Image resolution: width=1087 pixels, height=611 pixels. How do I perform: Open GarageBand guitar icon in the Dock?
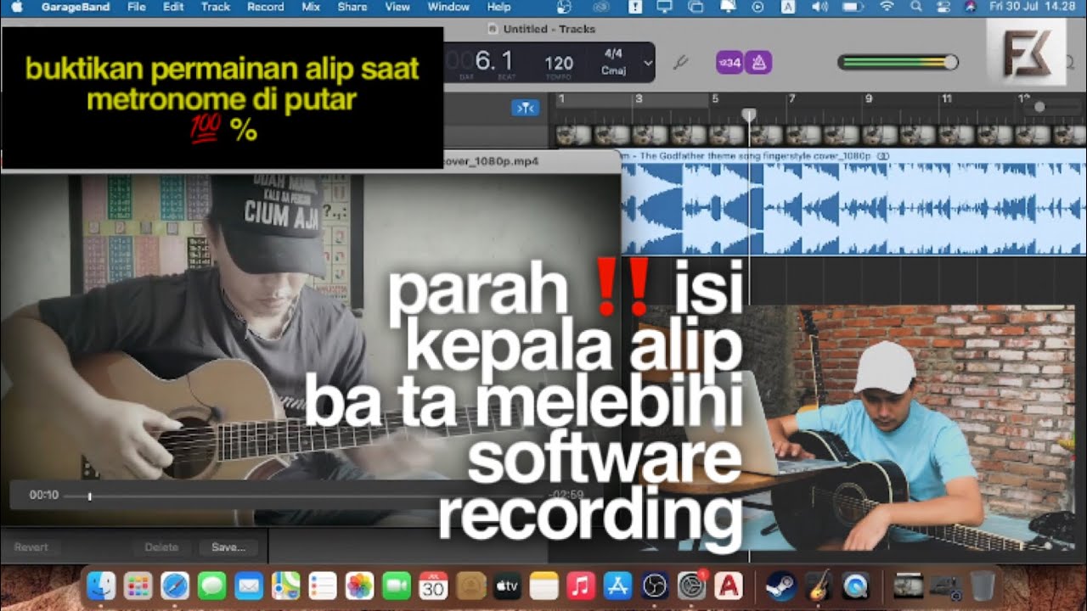tap(818, 586)
